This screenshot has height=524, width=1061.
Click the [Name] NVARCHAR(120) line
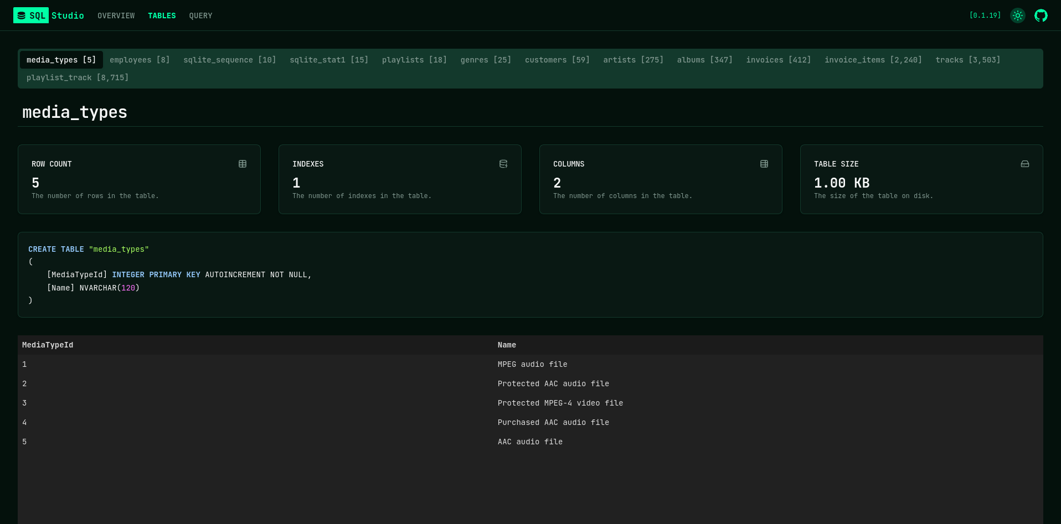(93, 288)
